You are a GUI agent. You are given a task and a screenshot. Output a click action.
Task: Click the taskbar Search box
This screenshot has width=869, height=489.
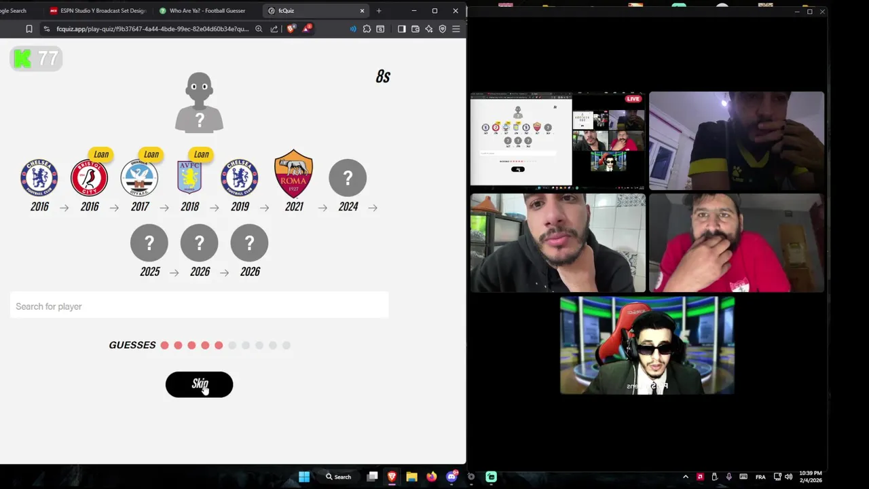point(338,477)
